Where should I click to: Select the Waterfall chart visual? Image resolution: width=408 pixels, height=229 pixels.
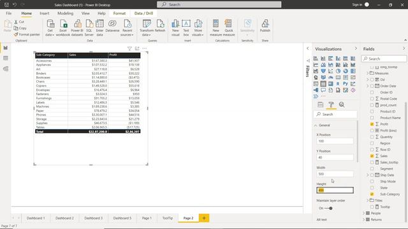point(316,71)
